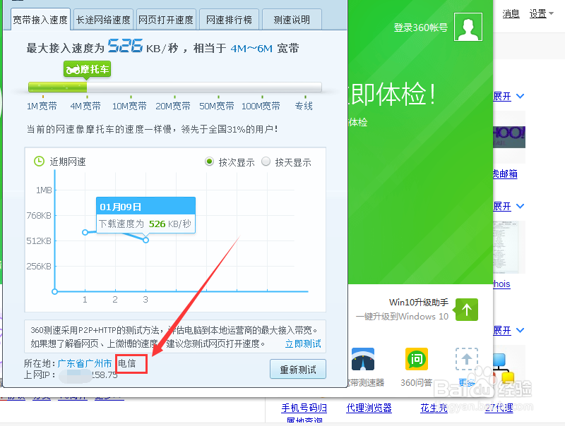The height and width of the screenshot is (426, 565).
Task: Click the clock icon beside 近期网速
Action: (x=40, y=161)
